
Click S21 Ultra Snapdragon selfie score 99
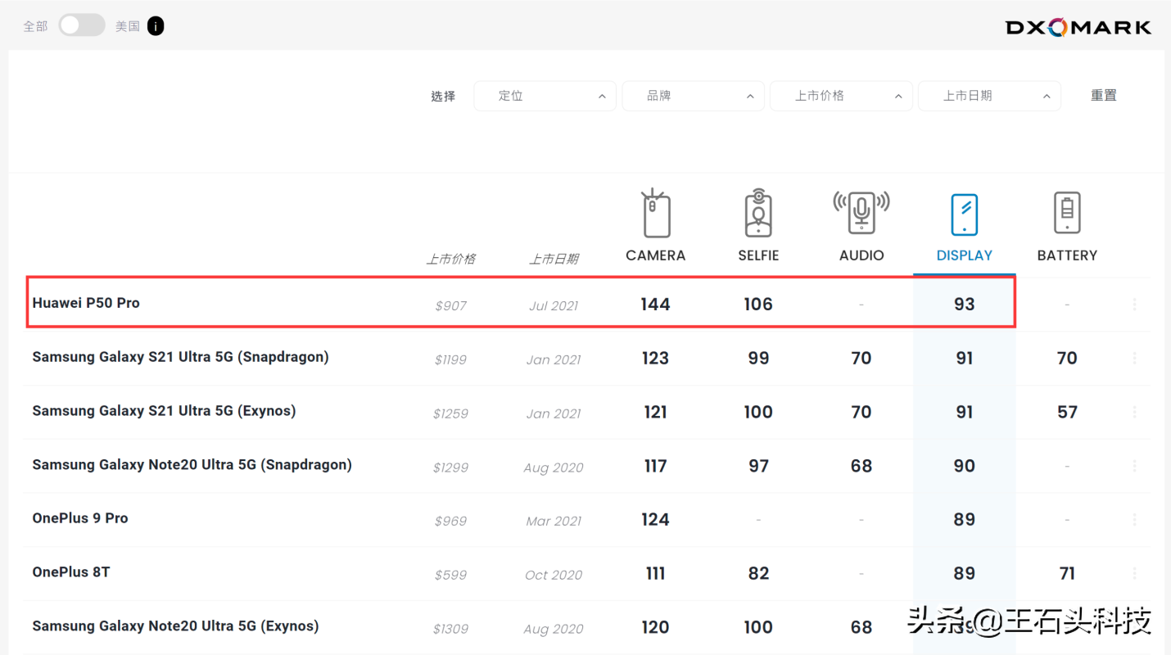758,359
